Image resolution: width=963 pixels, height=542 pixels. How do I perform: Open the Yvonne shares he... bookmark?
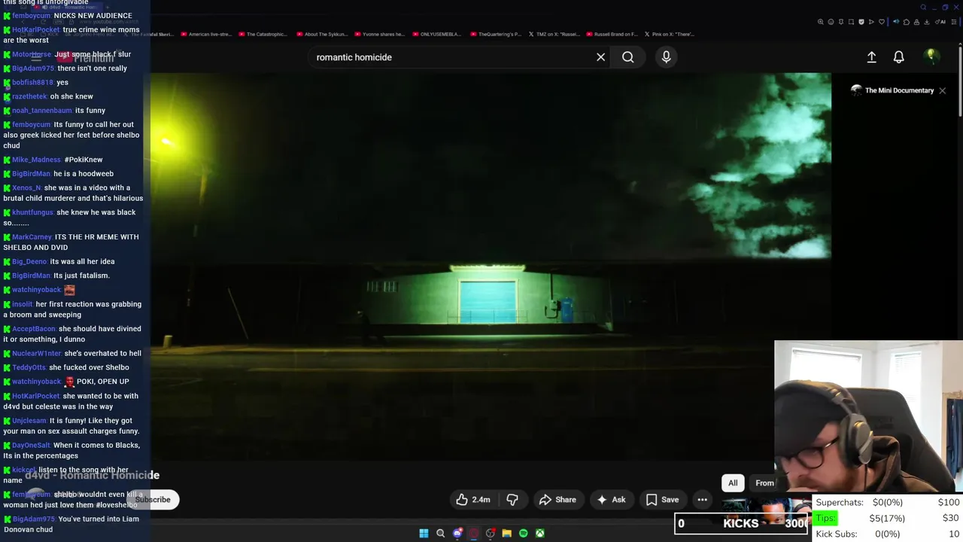[x=379, y=34]
